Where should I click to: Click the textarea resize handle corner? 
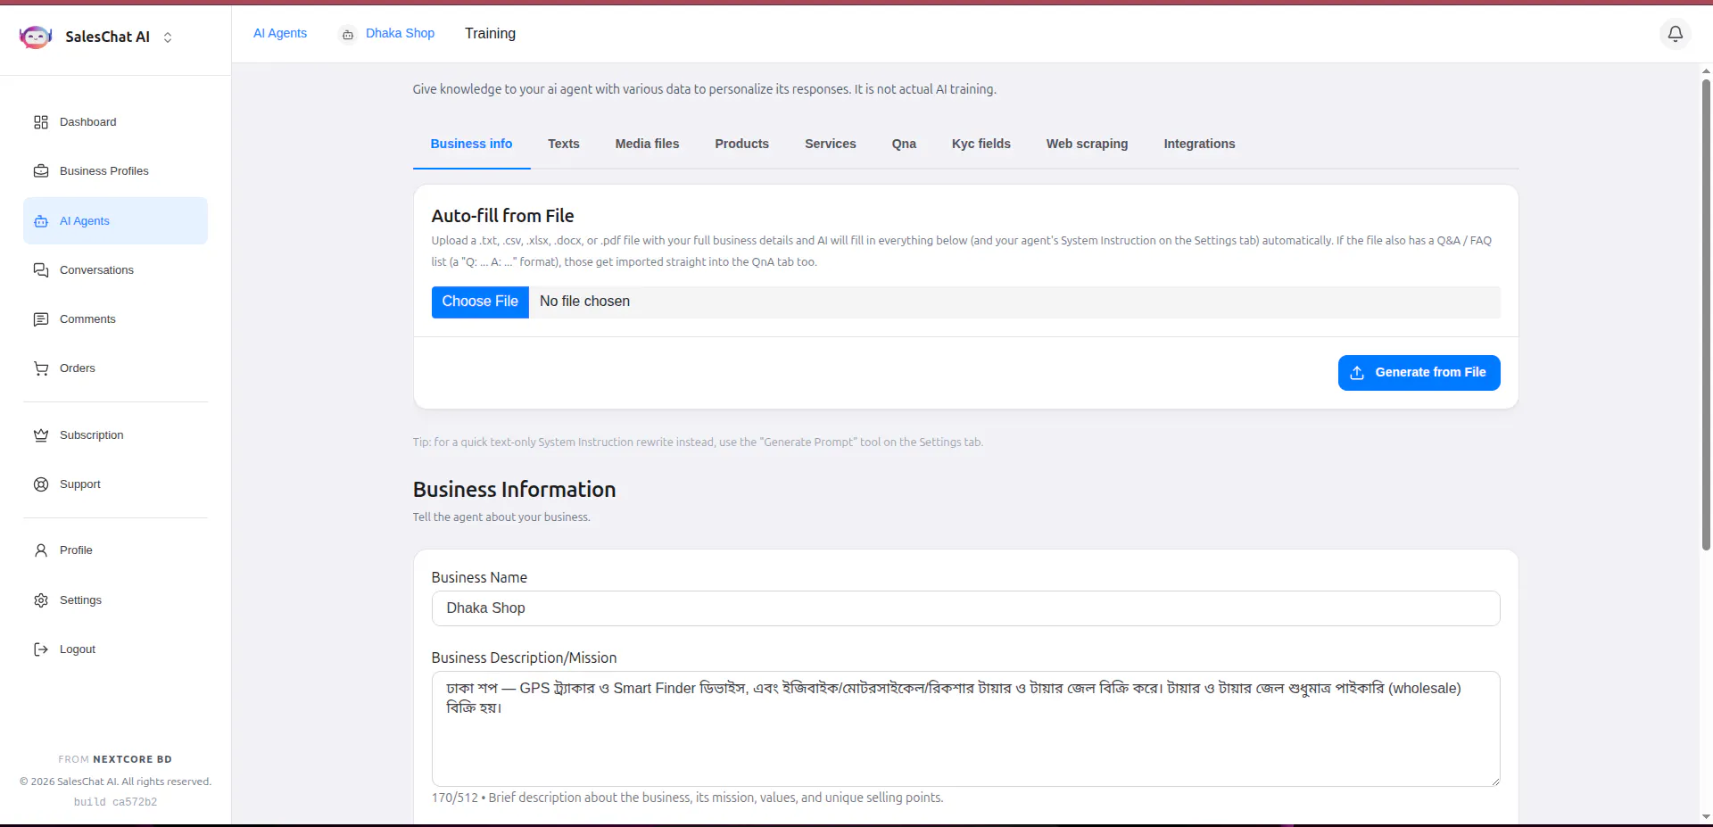pyautogui.click(x=1494, y=781)
